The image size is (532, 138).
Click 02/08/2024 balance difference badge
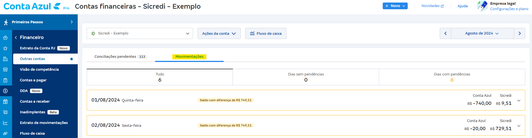[x=226, y=125]
